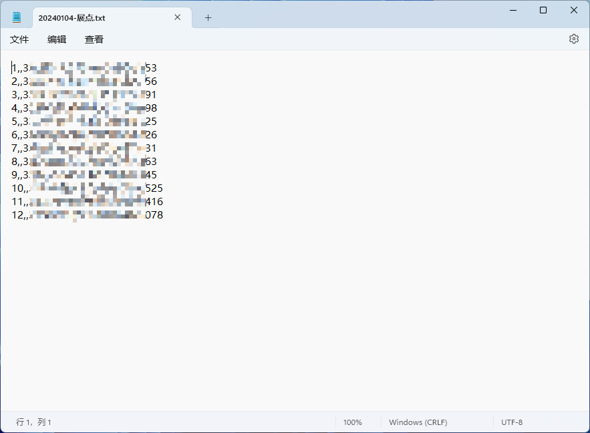The image size is (590, 433).
Task: Maximize the Notepad window
Action: [x=543, y=10]
